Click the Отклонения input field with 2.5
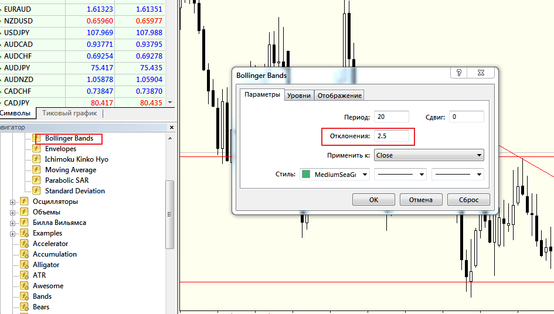 (x=391, y=135)
